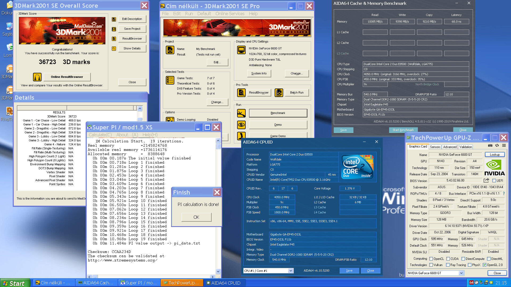The height and width of the screenshot is (287, 511).
Task: Open the Online Services menu
Action: click(230, 14)
